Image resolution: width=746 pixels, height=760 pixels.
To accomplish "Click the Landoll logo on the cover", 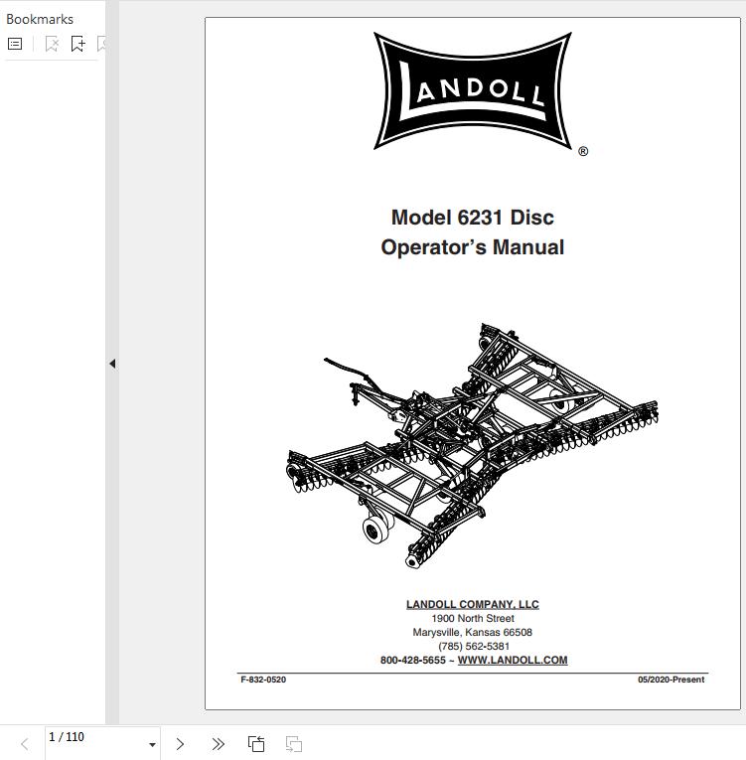I will pos(473,90).
